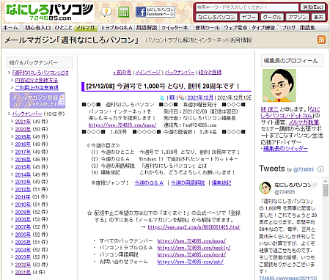Image resolution: width=330 pixels, height=280 pixels.
Task: Open 初心者入口 menu item
Action: pos(37,28)
